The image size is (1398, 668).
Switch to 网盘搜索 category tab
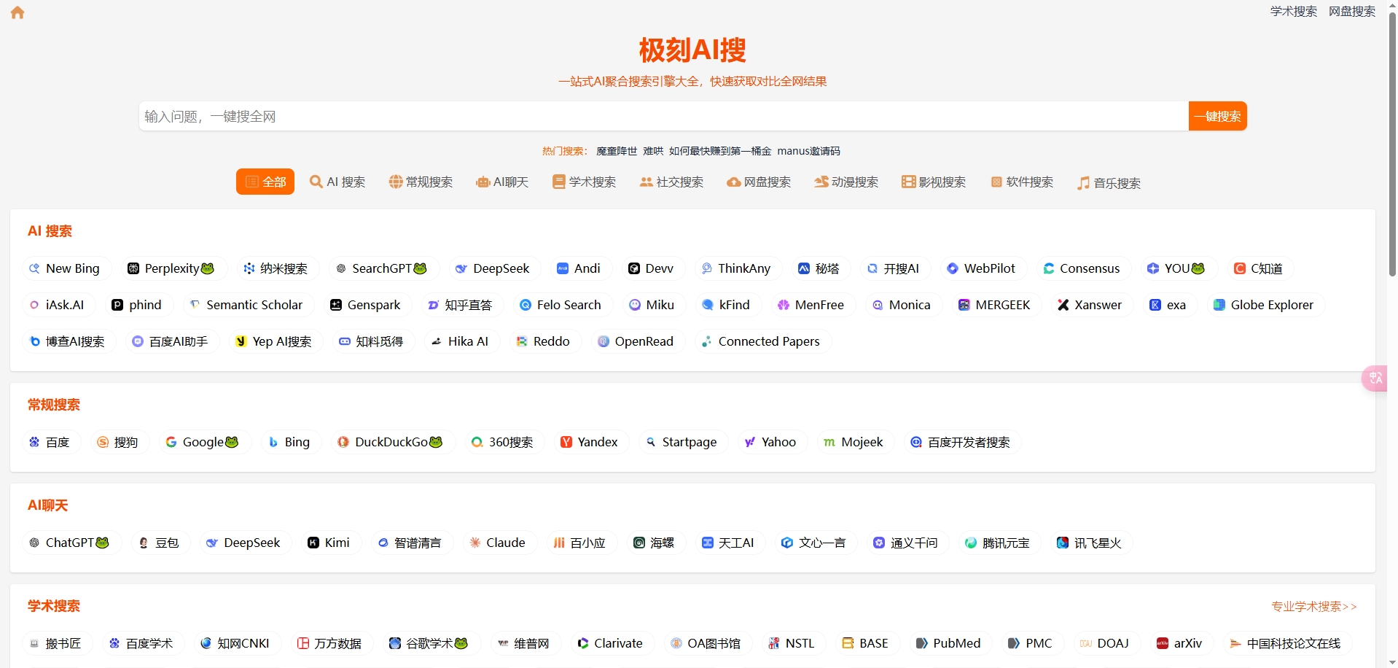coord(759,182)
